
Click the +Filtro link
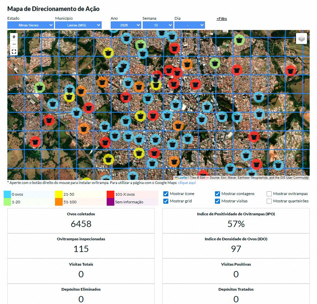[x=222, y=19]
